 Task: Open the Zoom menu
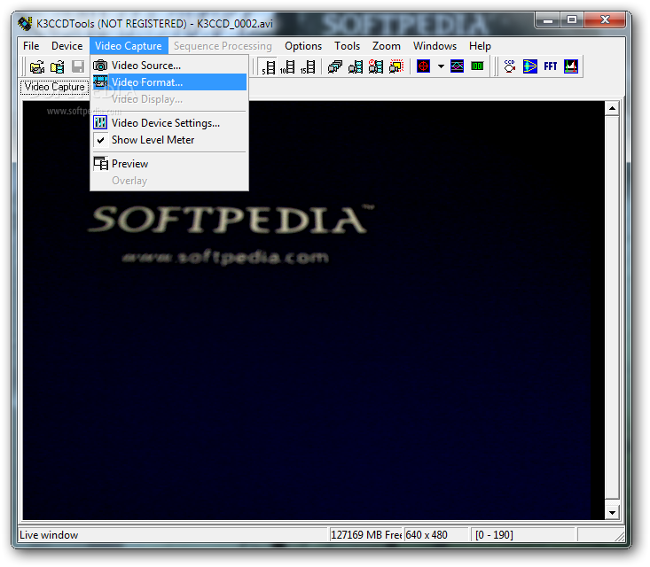pos(387,46)
